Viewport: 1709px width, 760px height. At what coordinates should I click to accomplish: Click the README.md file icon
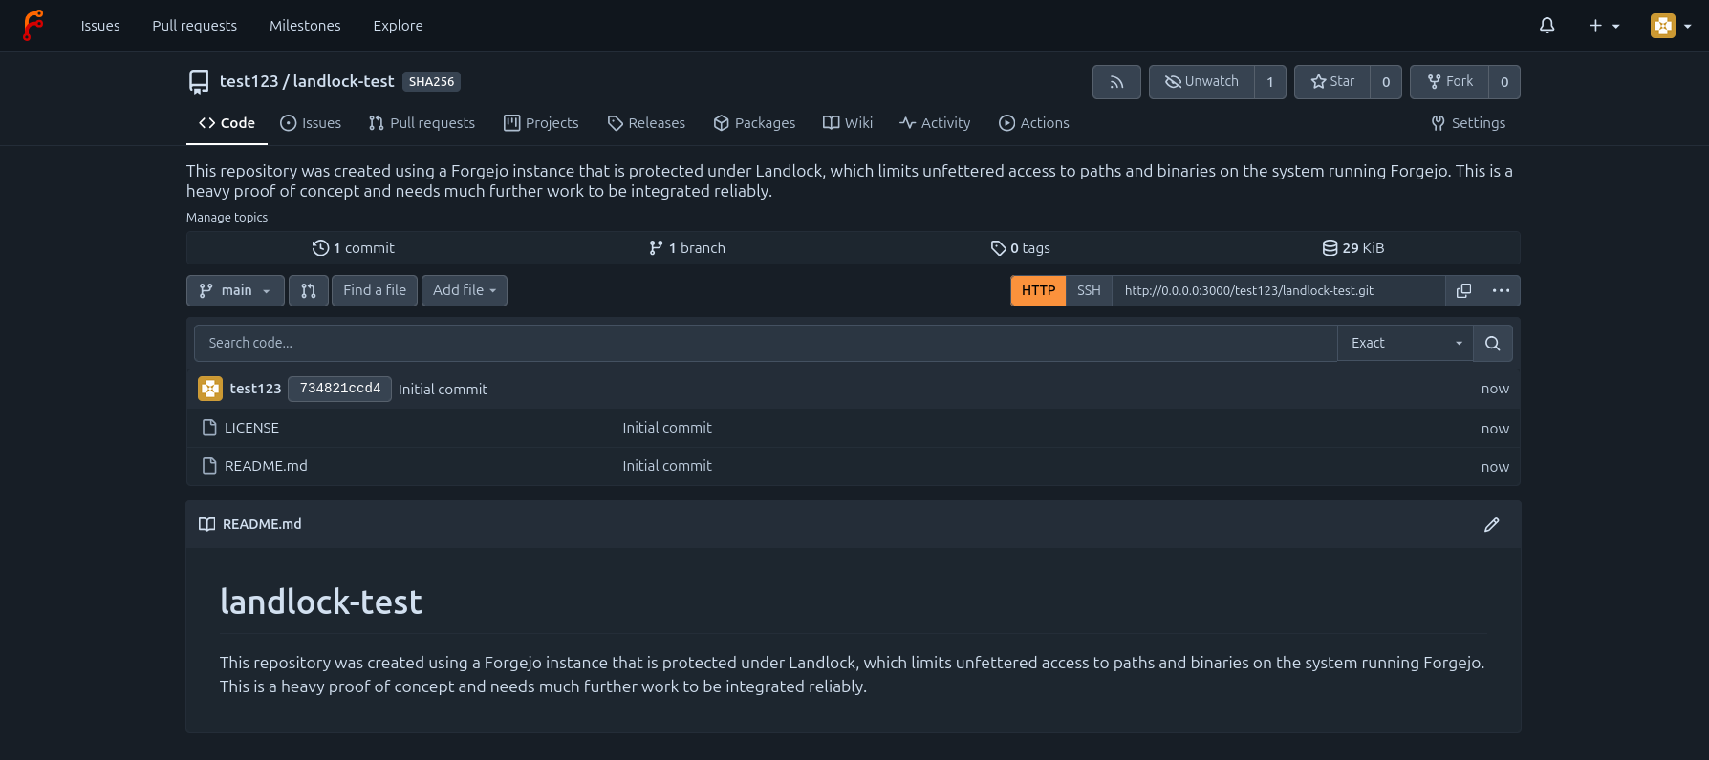click(x=209, y=466)
